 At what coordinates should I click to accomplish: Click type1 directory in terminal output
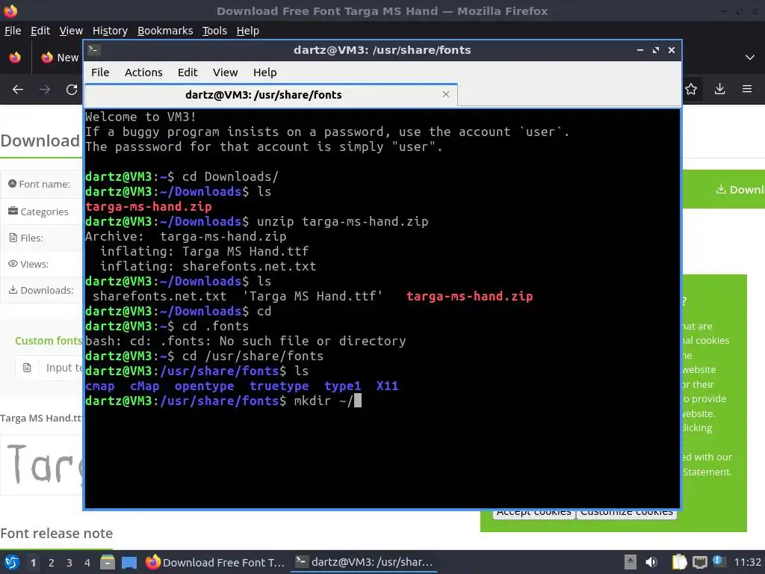click(342, 386)
